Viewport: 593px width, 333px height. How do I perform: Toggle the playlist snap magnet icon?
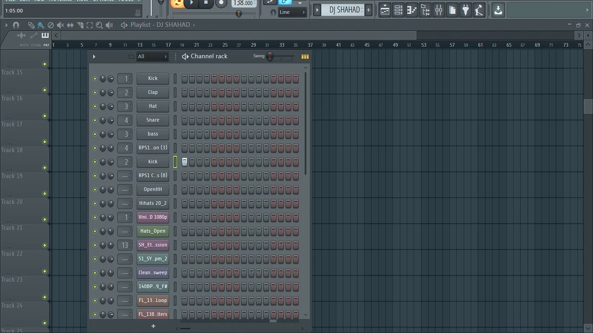click(16, 25)
